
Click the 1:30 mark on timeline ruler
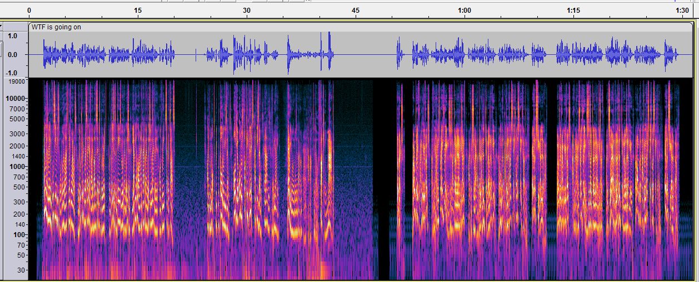tap(682, 11)
